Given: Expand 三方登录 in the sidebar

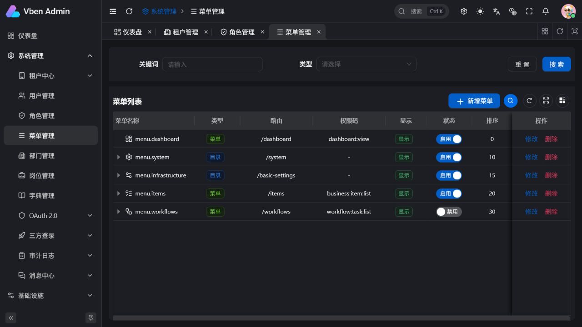Looking at the screenshot, I should pyautogui.click(x=50, y=236).
